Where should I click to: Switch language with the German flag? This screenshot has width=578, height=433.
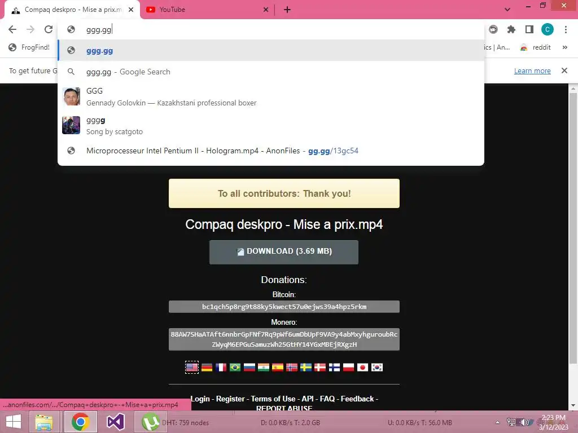[207, 368]
